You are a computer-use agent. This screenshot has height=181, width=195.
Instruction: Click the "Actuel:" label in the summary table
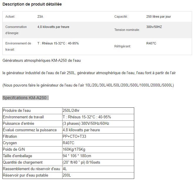click(10, 16)
